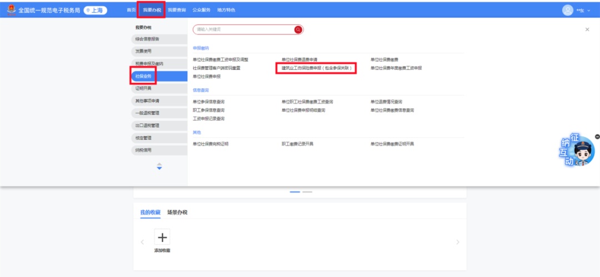Open 单位退费情况查询 link
The height and width of the screenshot is (277, 600).
click(x=386, y=102)
